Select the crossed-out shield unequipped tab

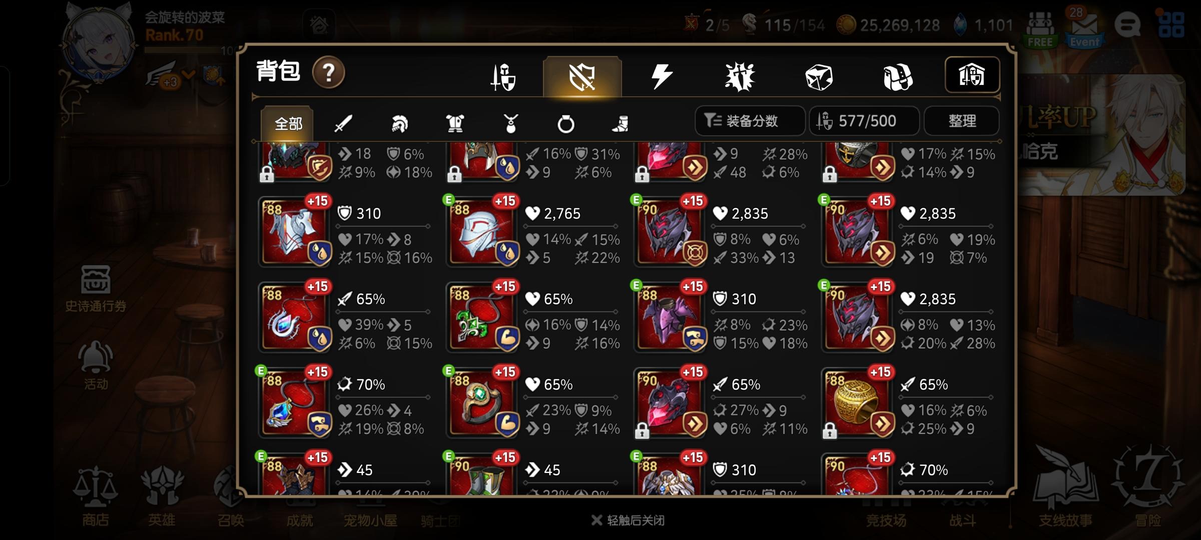coord(582,77)
